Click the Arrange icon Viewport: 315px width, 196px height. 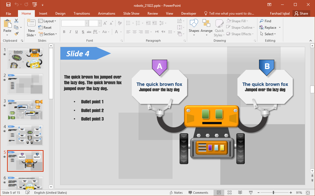(207, 25)
